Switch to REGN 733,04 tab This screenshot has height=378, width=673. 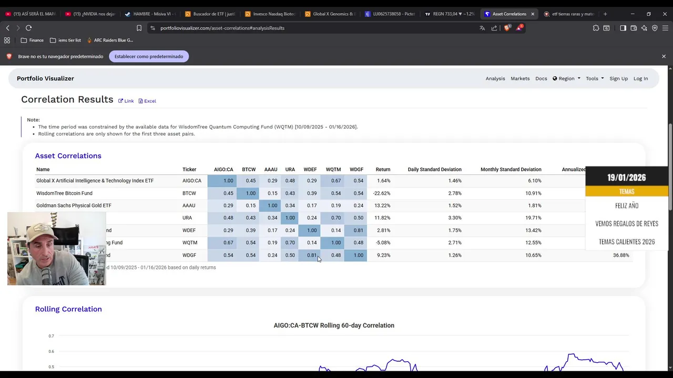[x=450, y=14]
